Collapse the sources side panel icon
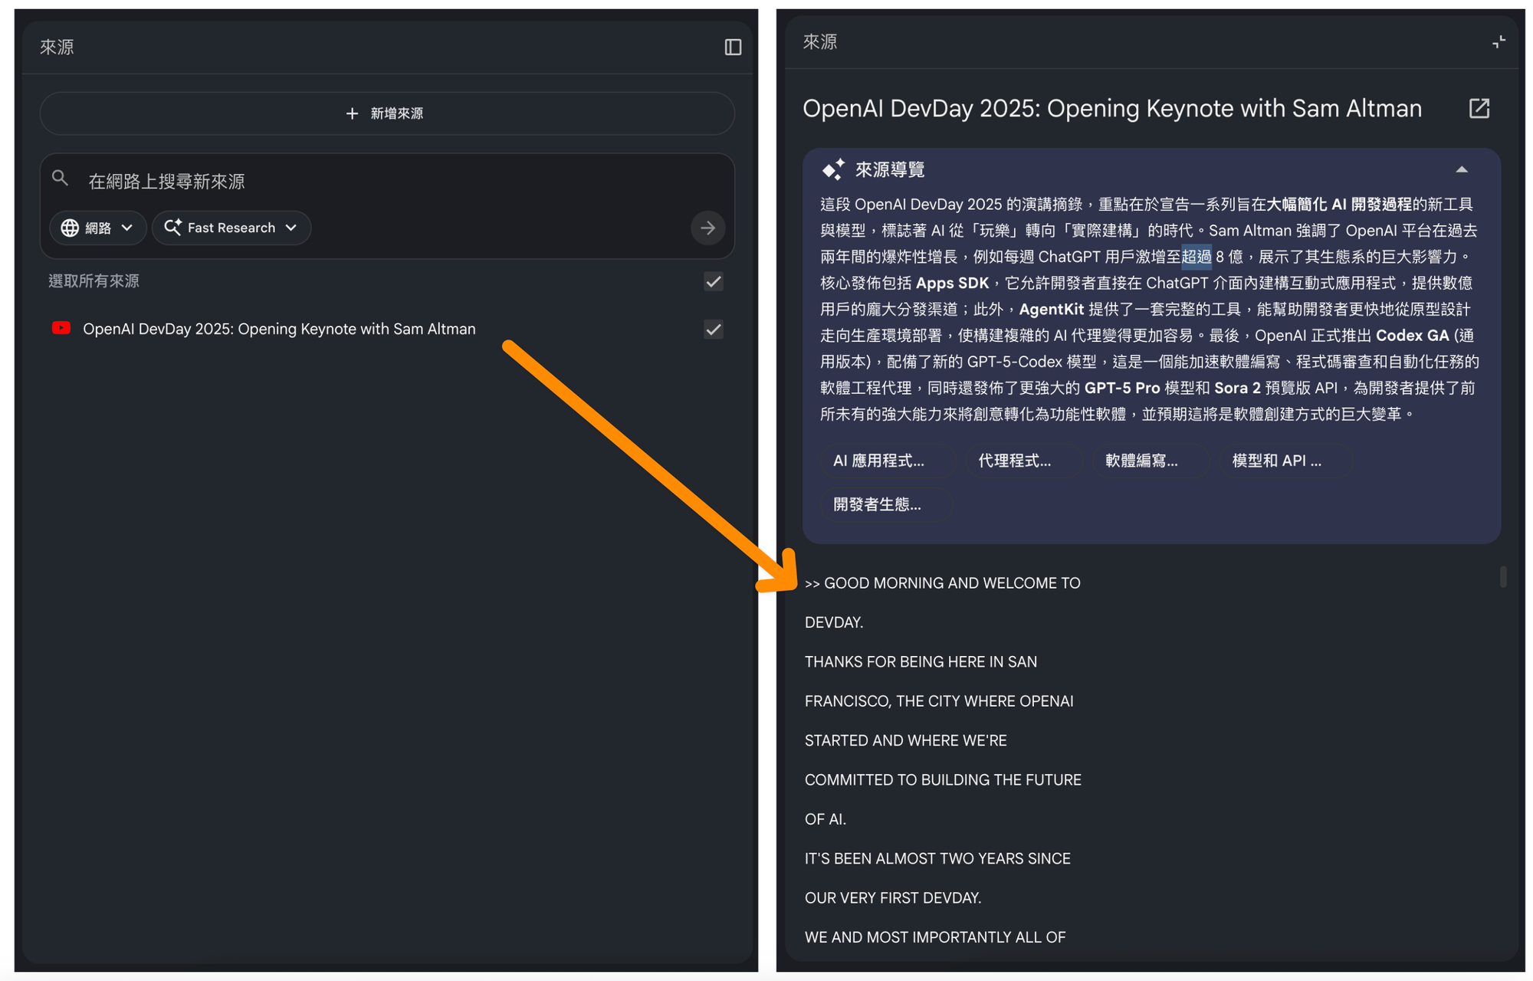 (x=732, y=48)
